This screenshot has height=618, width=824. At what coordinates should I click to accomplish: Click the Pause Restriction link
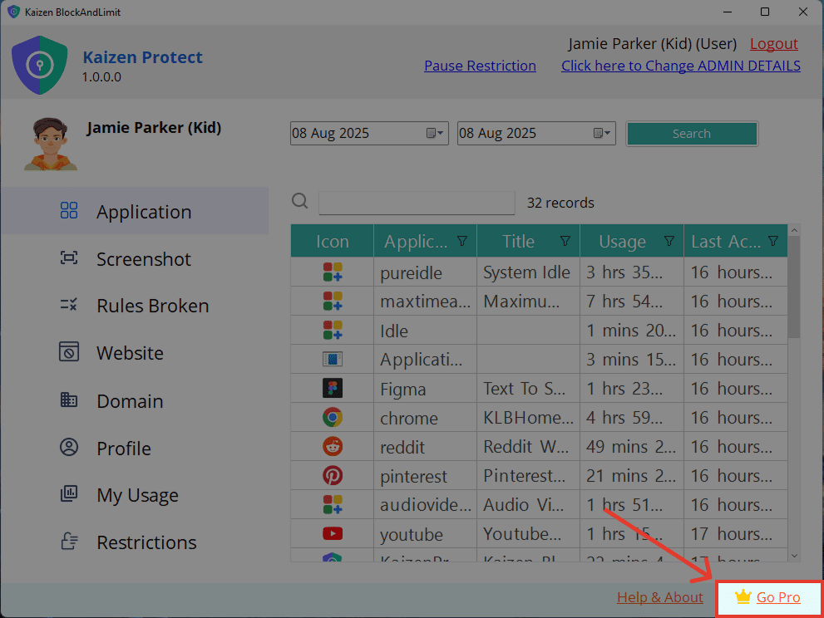(480, 66)
